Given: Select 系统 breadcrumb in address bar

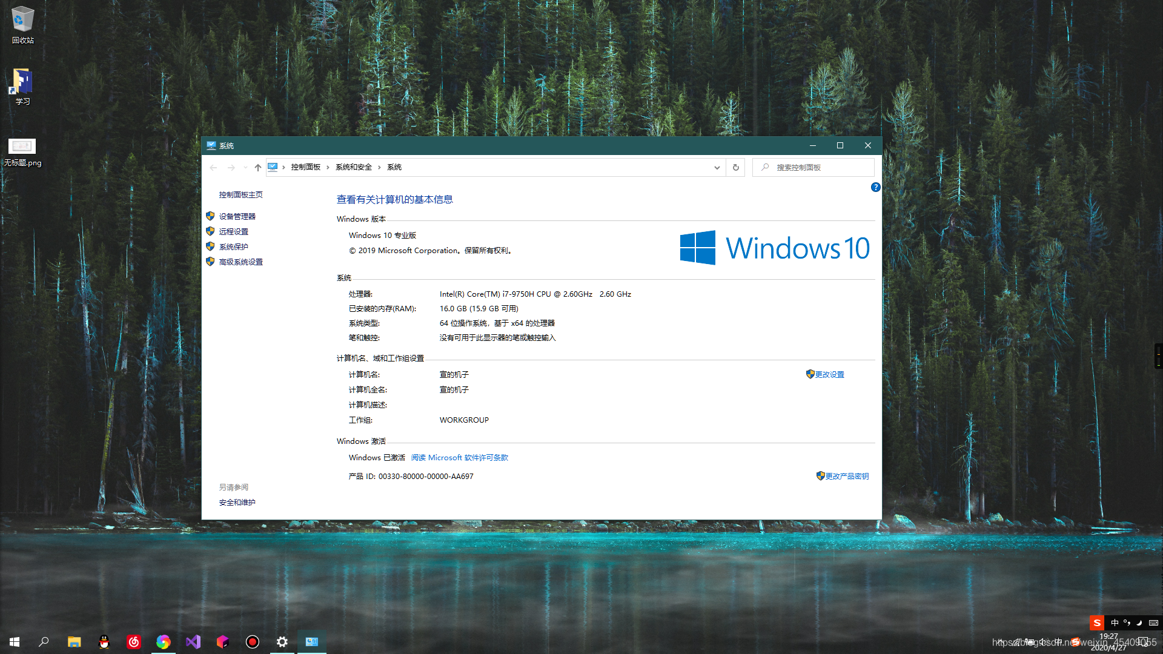Looking at the screenshot, I should pyautogui.click(x=394, y=167).
